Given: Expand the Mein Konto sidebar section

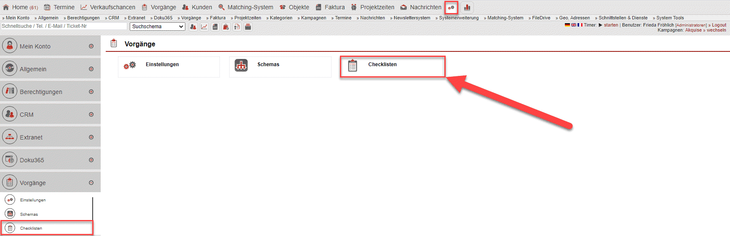Looking at the screenshot, I should 91,46.
